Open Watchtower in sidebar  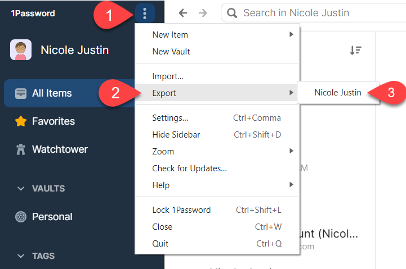point(60,149)
